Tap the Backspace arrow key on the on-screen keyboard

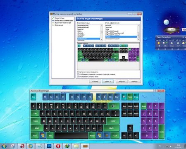click(x=114, y=106)
